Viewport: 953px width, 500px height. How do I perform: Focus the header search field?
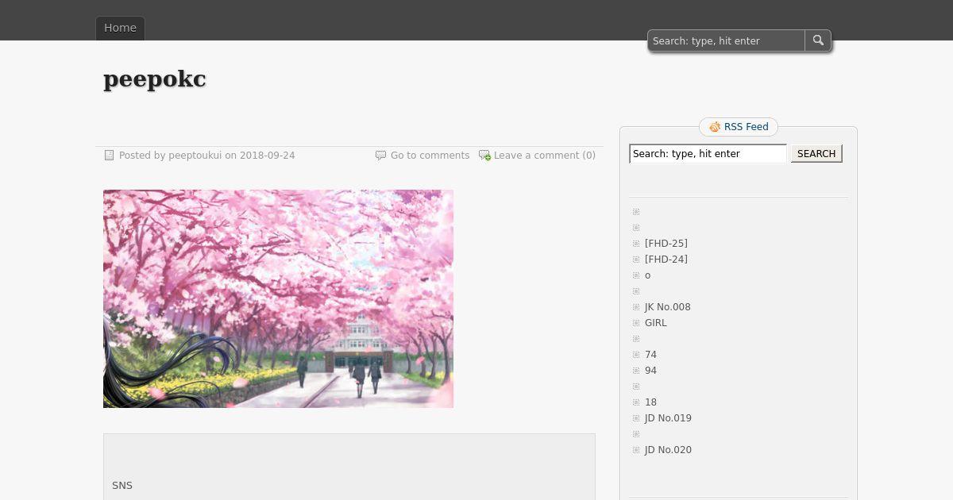click(x=727, y=40)
